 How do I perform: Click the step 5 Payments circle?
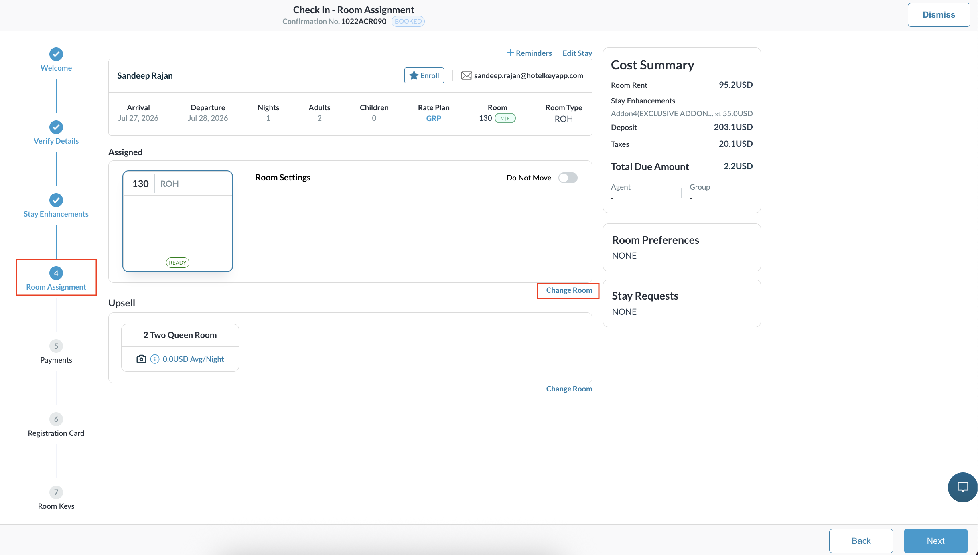coord(56,346)
